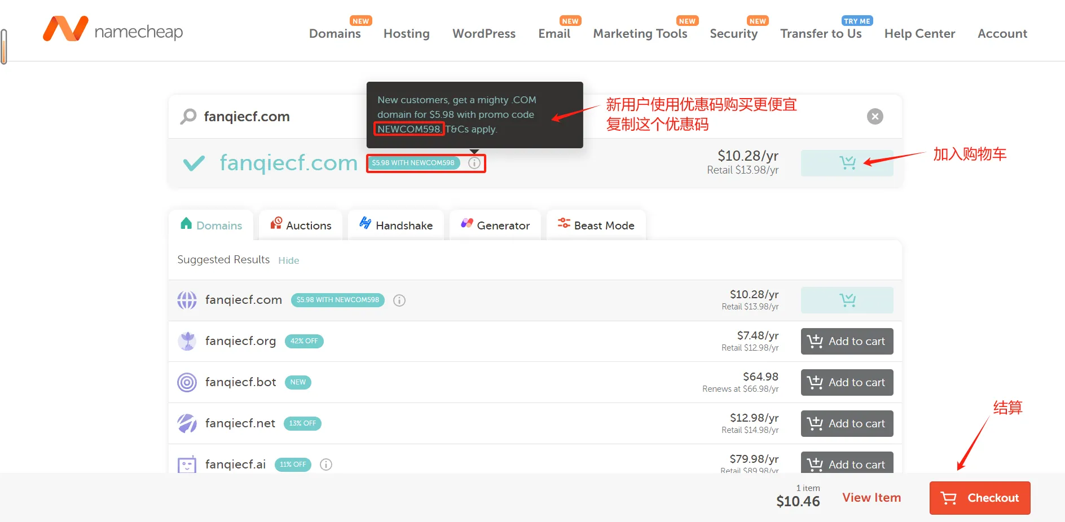Open the Marketing Tools menu

[x=640, y=34]
